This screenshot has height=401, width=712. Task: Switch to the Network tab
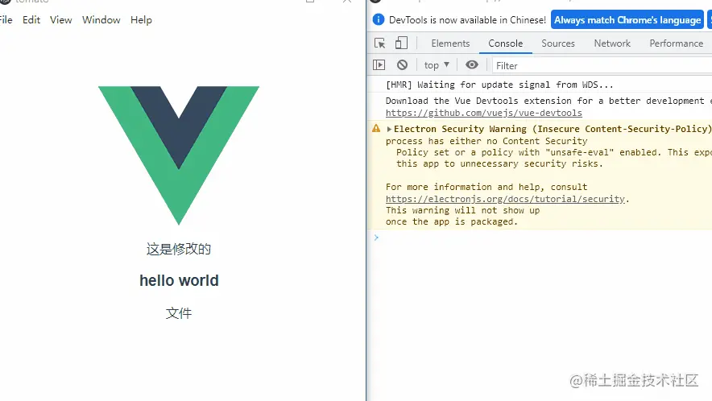click(612, 43)
